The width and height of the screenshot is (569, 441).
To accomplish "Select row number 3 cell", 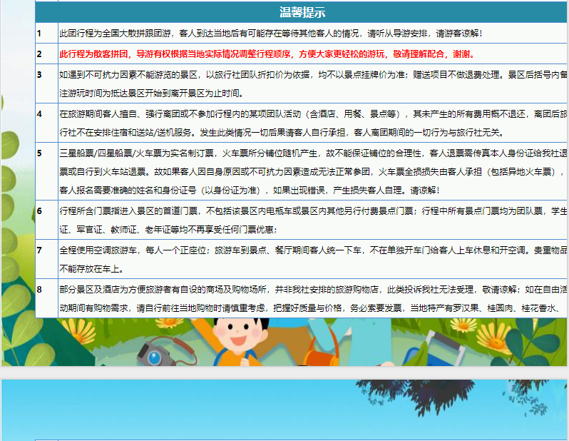I will (46, 83).
